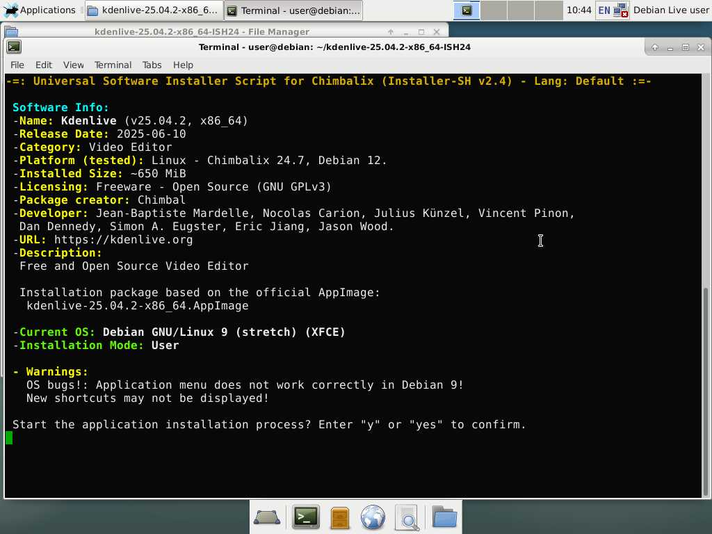Open the EN keyboard layout indicator
Viewport: 712px width, 534px height.
coord(604,10)
